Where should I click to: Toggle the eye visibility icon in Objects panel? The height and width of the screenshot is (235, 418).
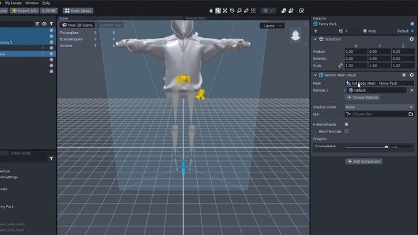pos(44,23)
